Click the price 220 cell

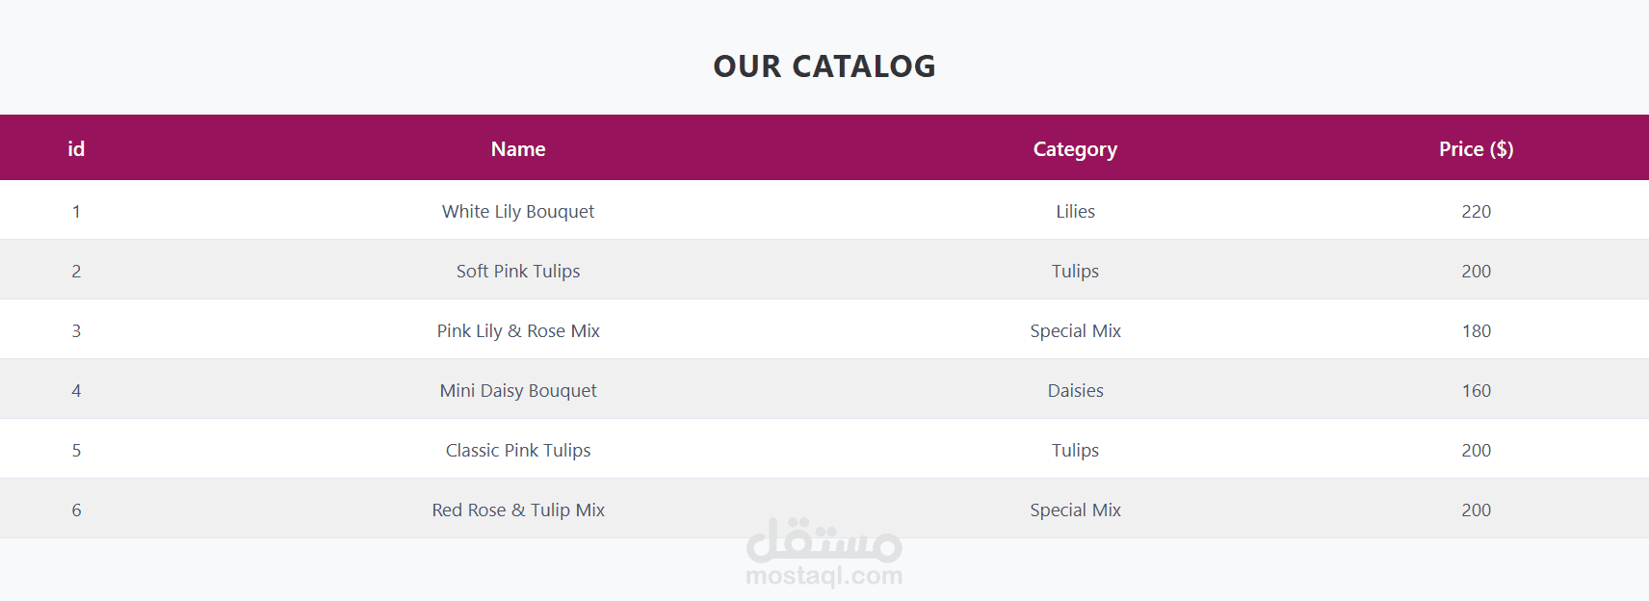1476,211
